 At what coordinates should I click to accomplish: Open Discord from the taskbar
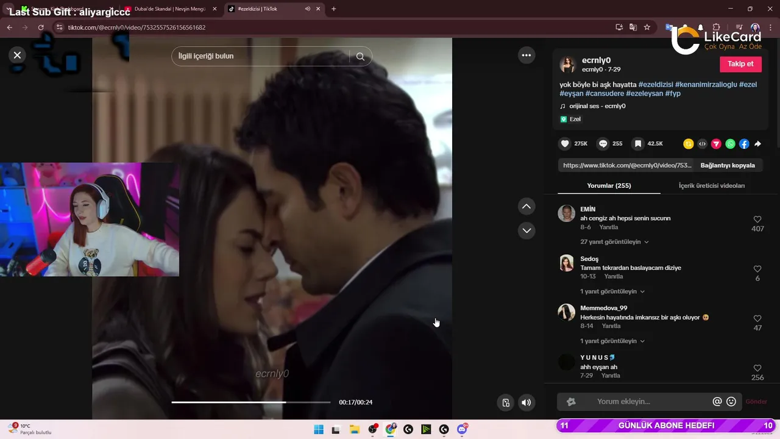(x=463, y=430)
